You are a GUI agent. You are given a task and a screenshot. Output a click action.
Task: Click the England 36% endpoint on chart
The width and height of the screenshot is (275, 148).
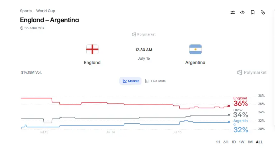click(229, 106)
